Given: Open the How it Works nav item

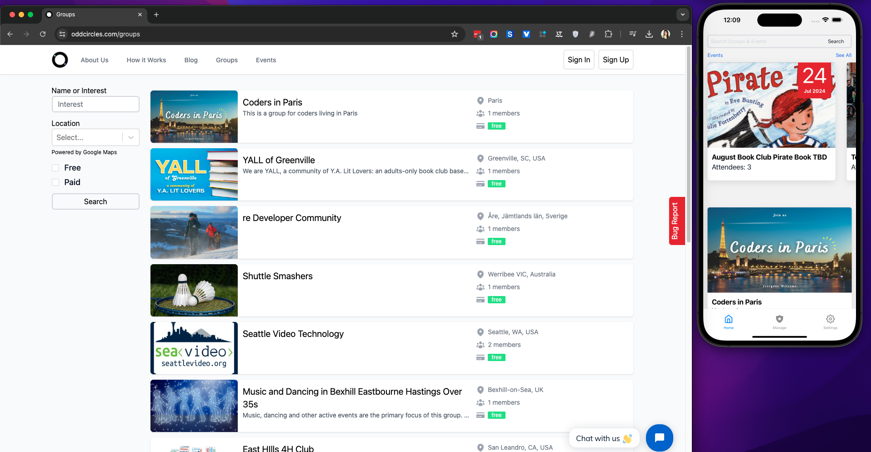Looking at the screenshot, I should (x=146, y=60).
